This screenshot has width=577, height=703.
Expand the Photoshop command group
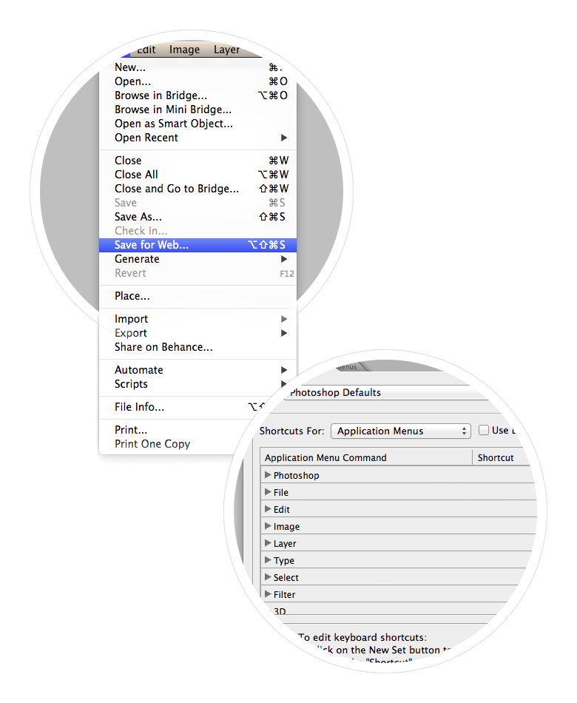pos(268,475)
